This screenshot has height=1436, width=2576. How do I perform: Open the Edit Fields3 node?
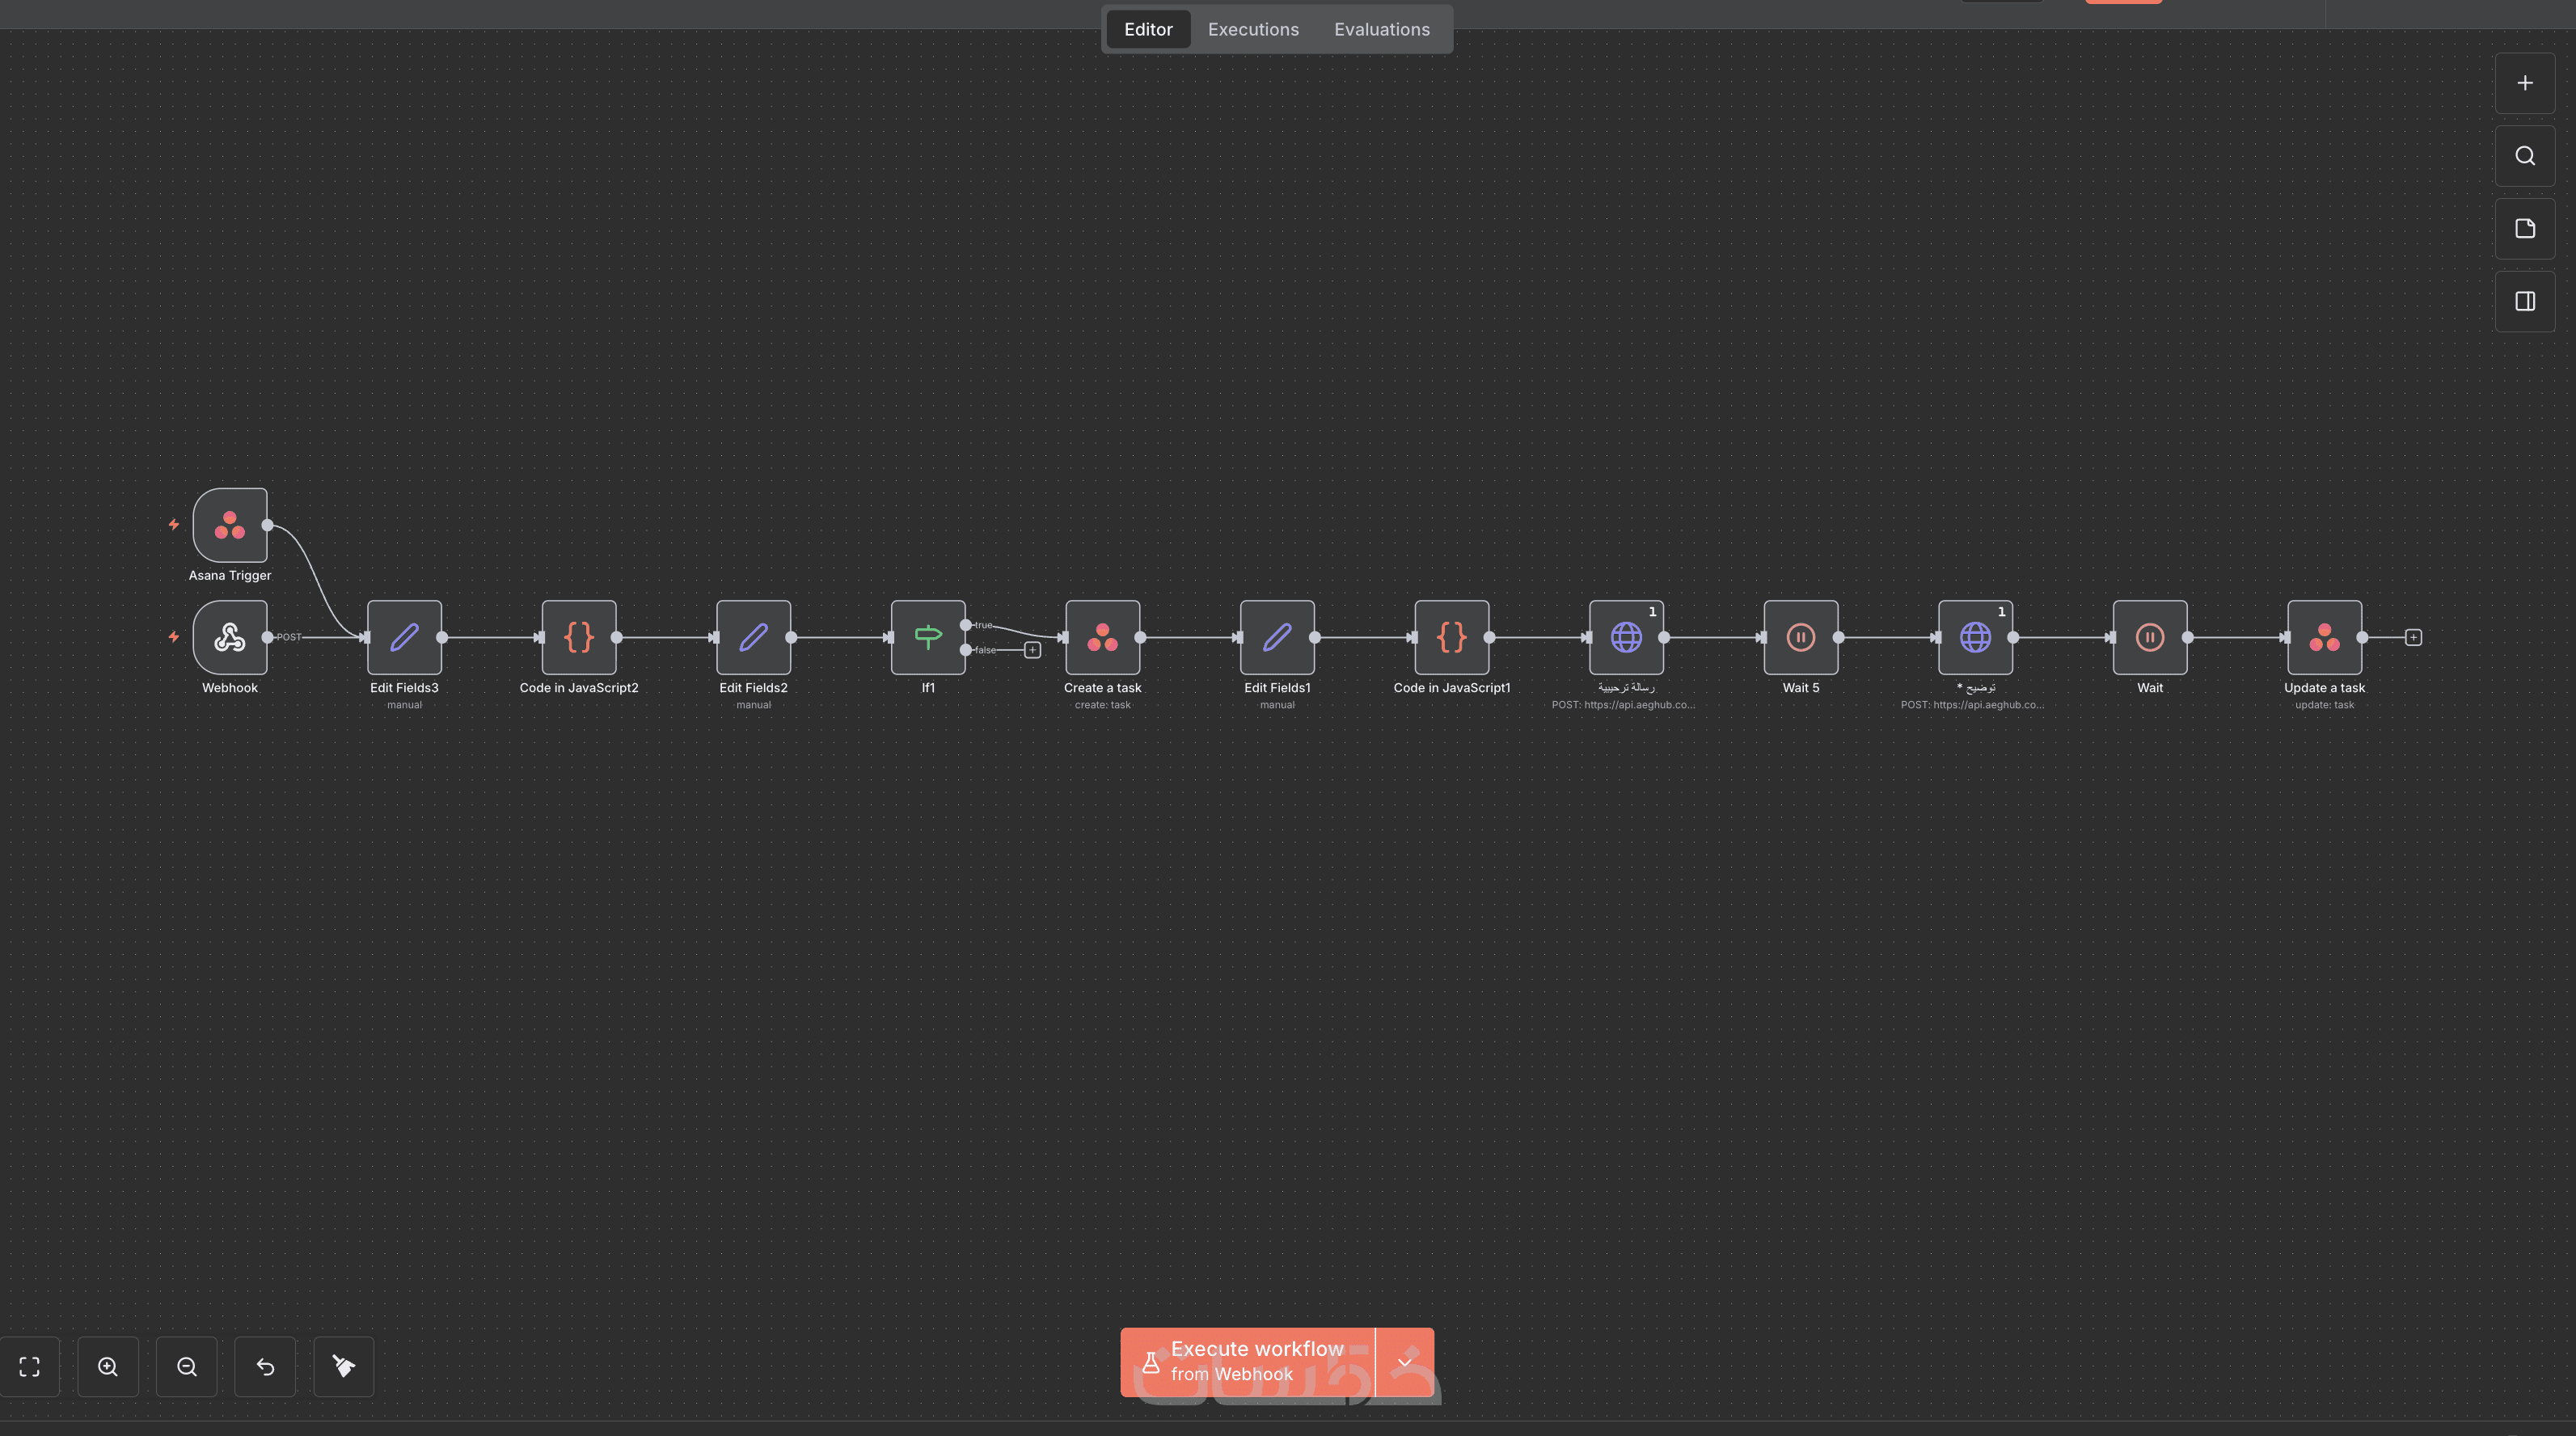coord(404,637)
